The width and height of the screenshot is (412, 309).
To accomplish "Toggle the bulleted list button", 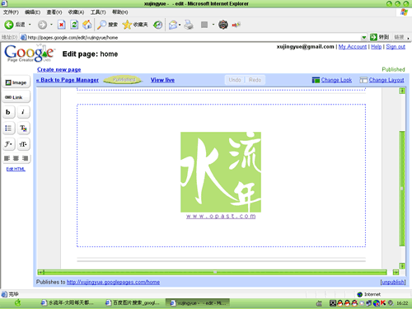I will point(8,128).
